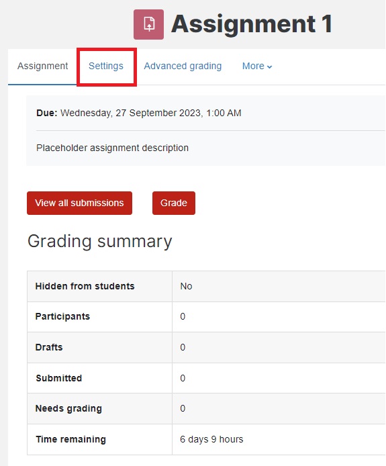Switch to the Assignment tab
386x466 pixels.
(x=42, y=66)
